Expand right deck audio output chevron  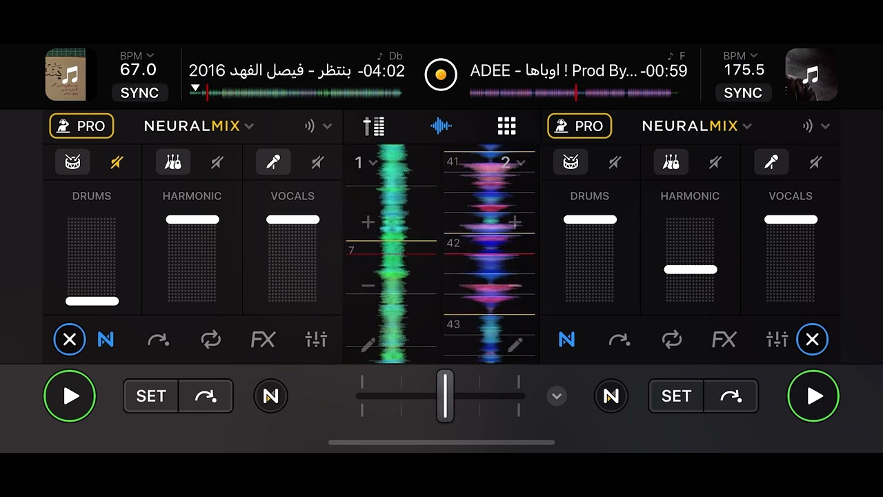825,126
